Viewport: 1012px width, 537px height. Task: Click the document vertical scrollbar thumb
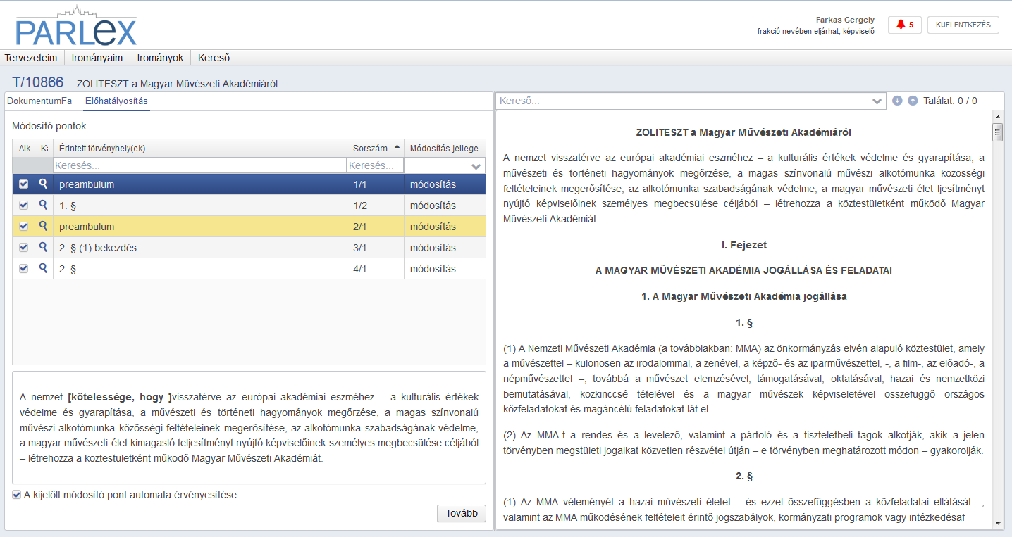[x=997, y=132]
